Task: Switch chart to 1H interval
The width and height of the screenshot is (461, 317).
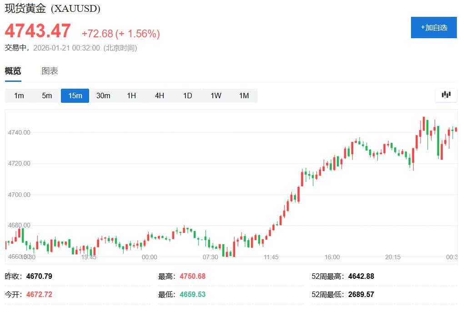Action: [131, 96]
